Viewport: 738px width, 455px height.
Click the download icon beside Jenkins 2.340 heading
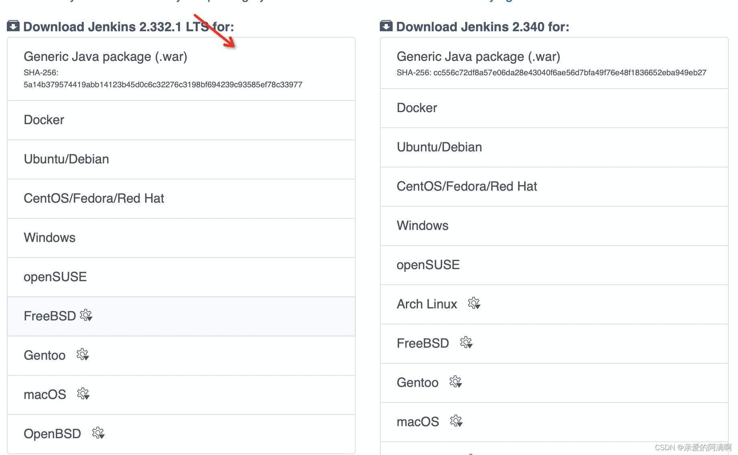[386, 26]
